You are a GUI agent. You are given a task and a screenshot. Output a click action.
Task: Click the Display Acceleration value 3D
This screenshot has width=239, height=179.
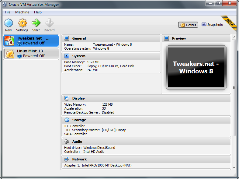(x=104, y=108)
